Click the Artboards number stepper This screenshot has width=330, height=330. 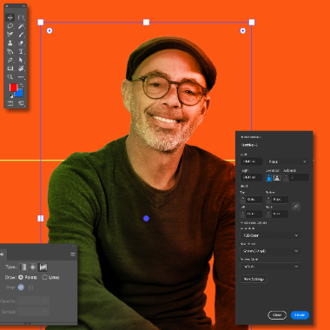tap(286, 177)
